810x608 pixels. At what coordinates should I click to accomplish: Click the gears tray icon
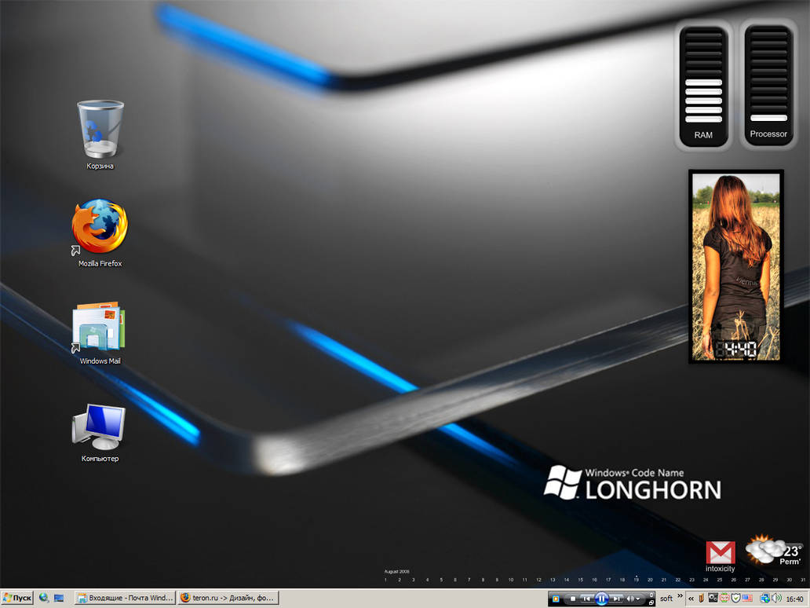coord(713,598)
